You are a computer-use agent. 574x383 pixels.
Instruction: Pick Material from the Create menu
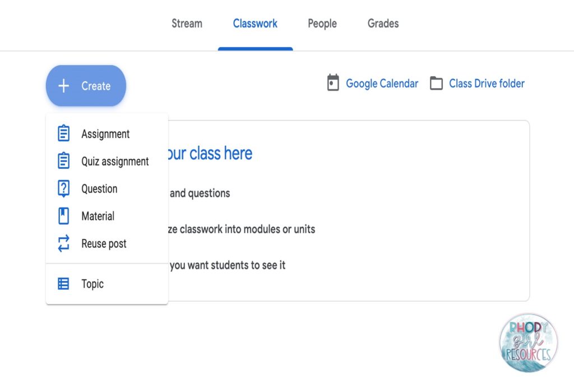click(98, 216)
